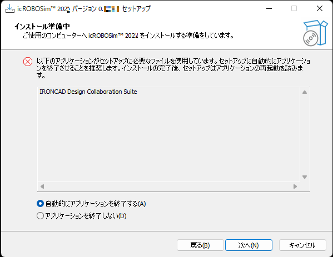Image resolution: width=333 pixels, height=257 pixels.
Task: Click the list scroll up arrow
Action: point(305,92)
